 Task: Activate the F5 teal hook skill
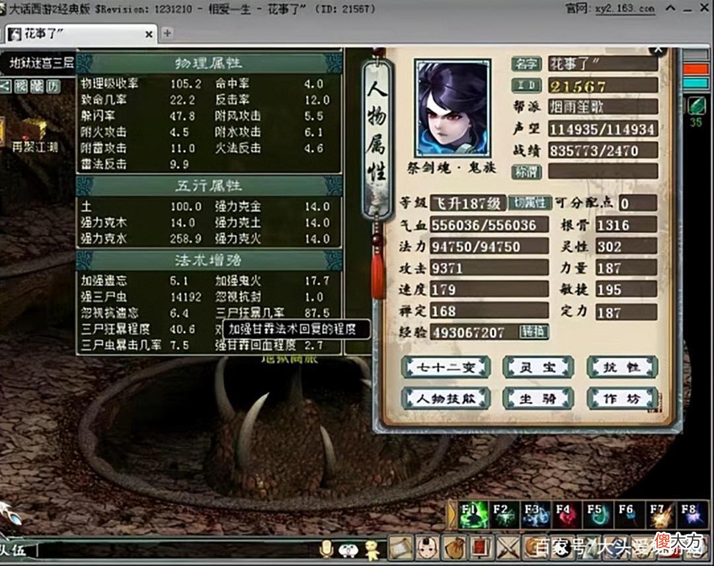pyautogui.click(x=598, y=515)
